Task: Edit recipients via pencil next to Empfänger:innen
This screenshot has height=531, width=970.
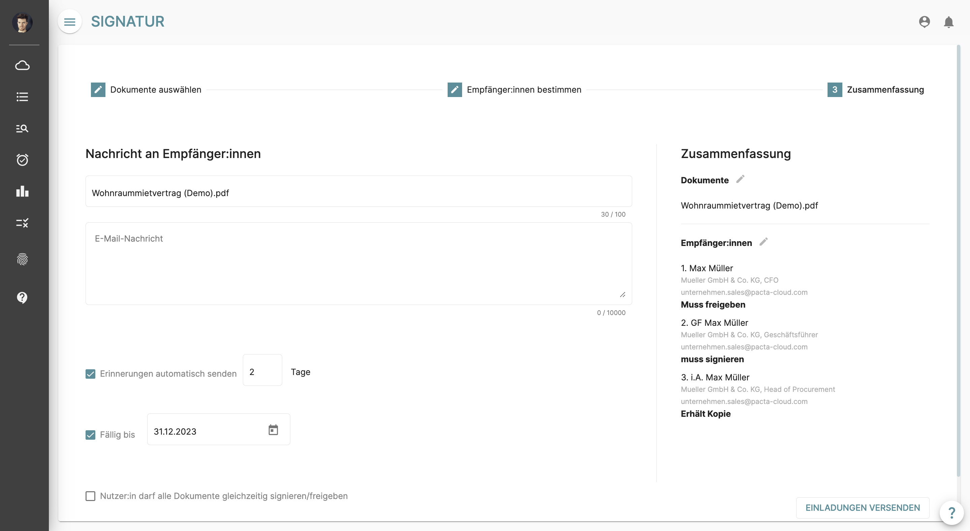Action: (763, 242)
